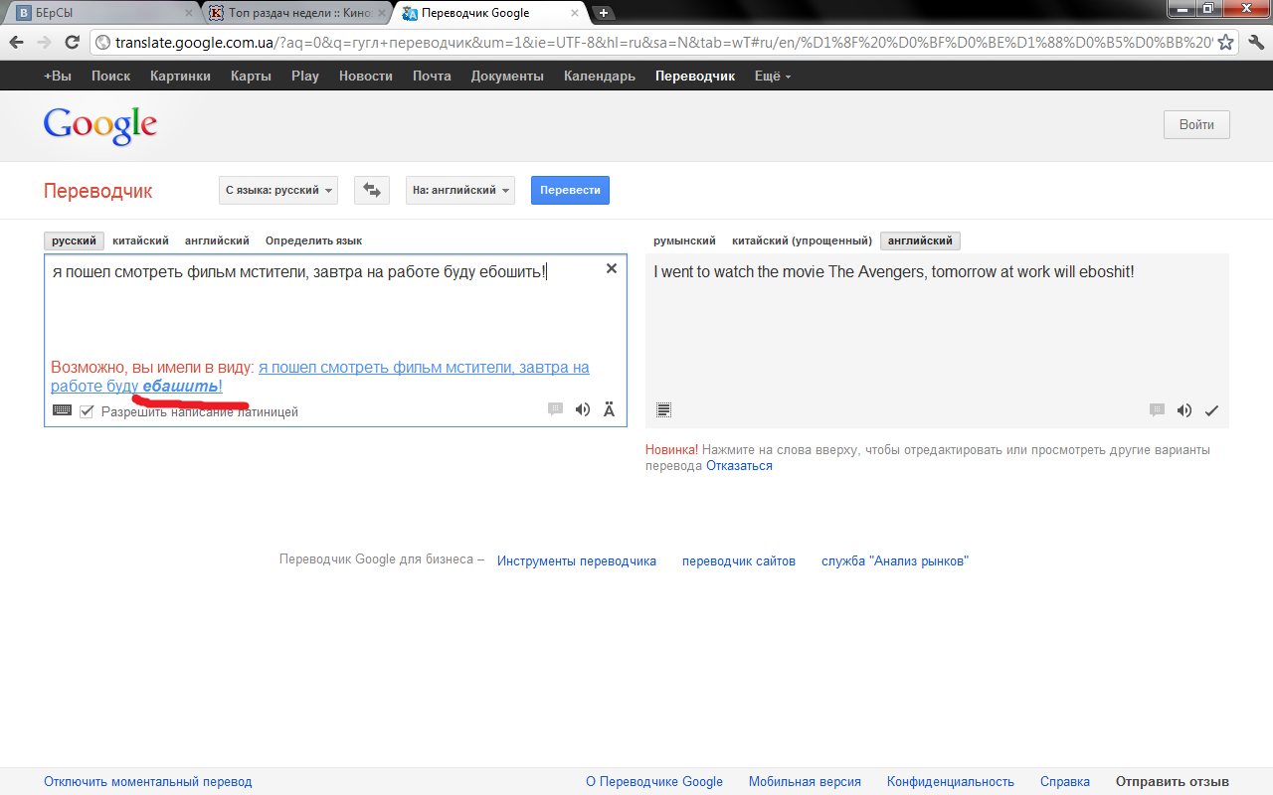This screenshot has height=795, width=1273.
Task: Select румынский target language tab
Action: 684,240
